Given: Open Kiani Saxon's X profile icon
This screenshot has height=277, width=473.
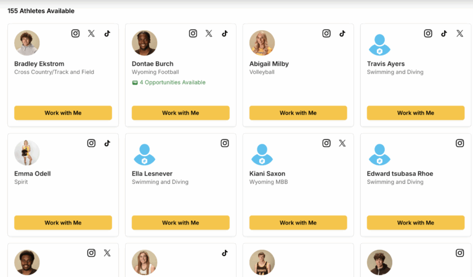Looking at the screenshot, I should [x=342, y=143].
